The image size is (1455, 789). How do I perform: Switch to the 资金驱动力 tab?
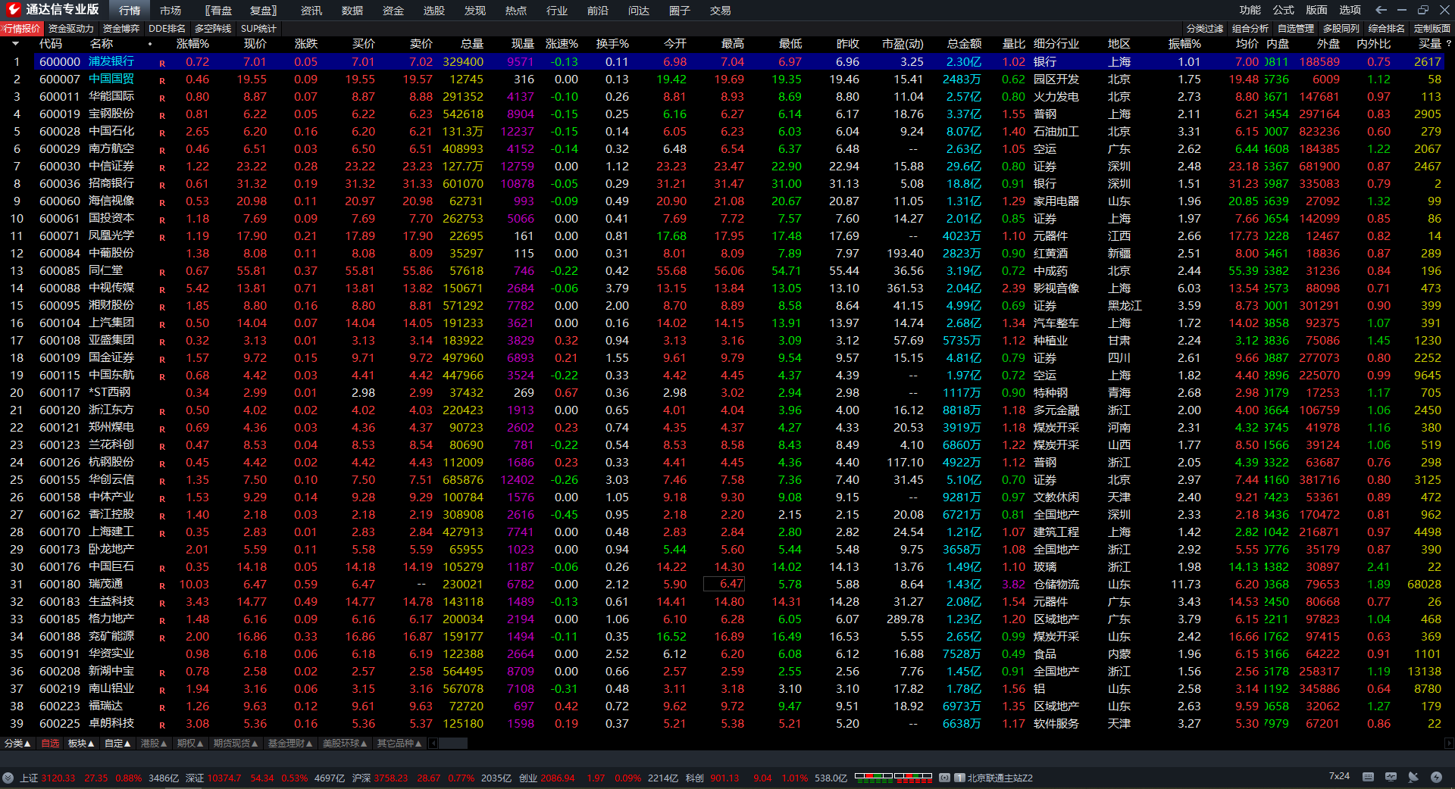tap(71, 29)
